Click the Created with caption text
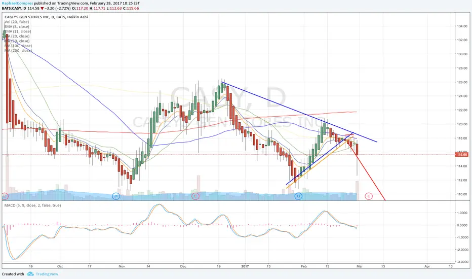472x279 pixels. (13, 274)
